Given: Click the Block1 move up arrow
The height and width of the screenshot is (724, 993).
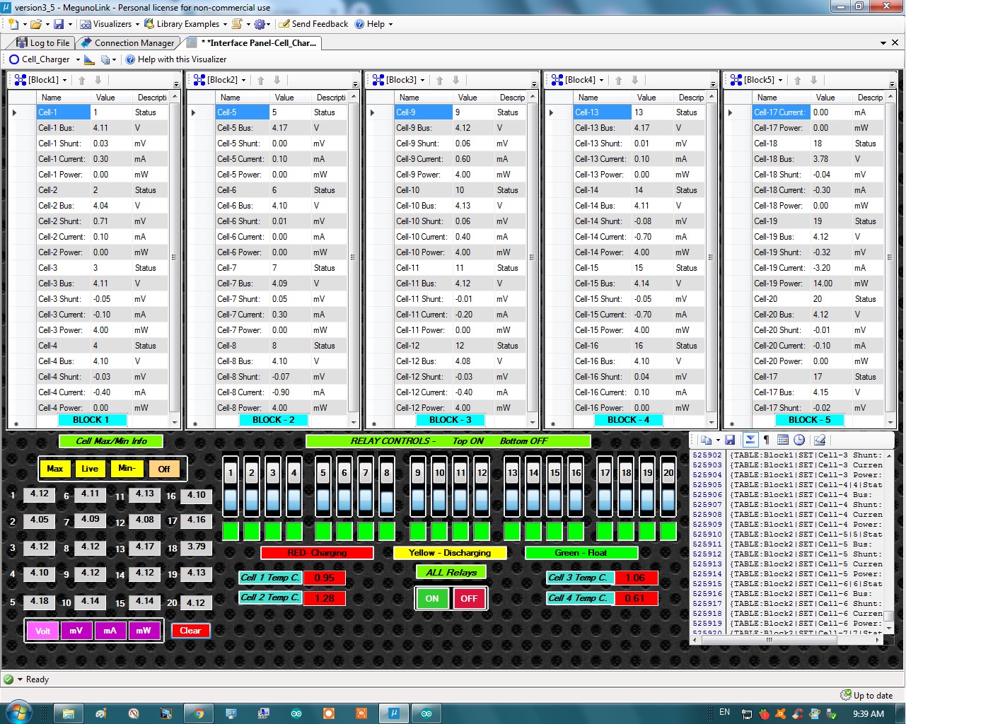Looking at the screenshot, I should 82,80.
